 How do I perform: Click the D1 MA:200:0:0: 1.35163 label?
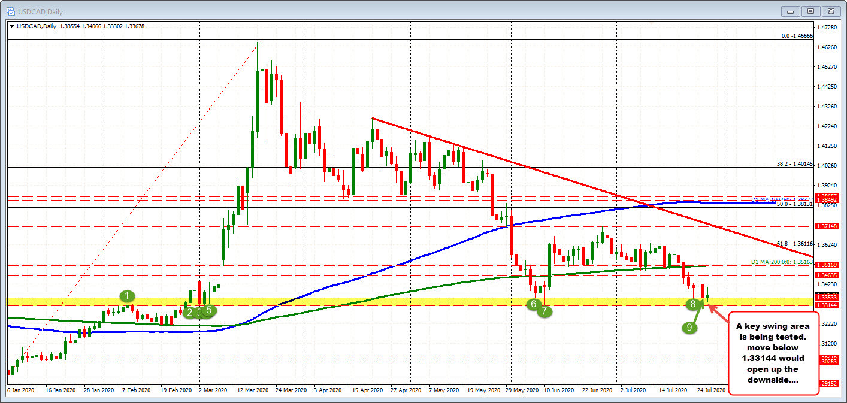(x=782, y=262)
